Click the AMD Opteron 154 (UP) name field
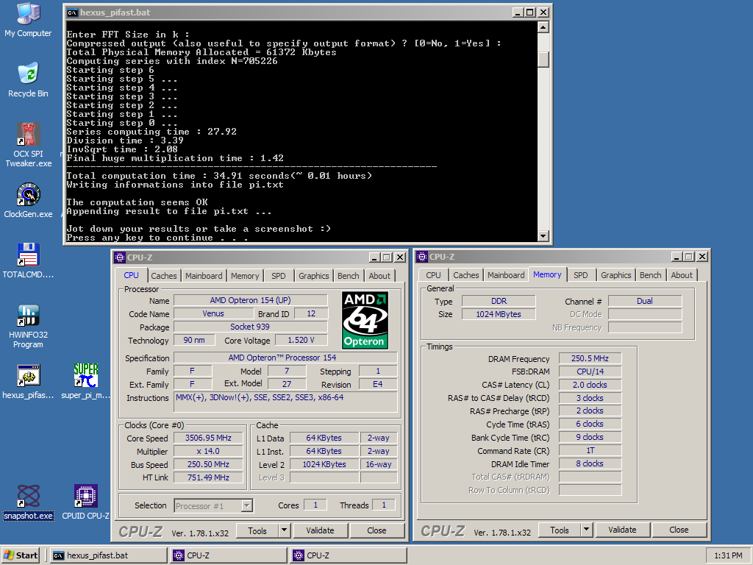This screenshot has height=565, width=753. coord(250,300)
